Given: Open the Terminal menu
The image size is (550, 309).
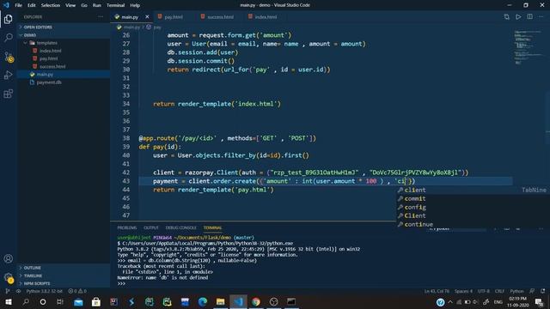Looking at the screenshot, I should pyautogui.click(x=115, y=5).
